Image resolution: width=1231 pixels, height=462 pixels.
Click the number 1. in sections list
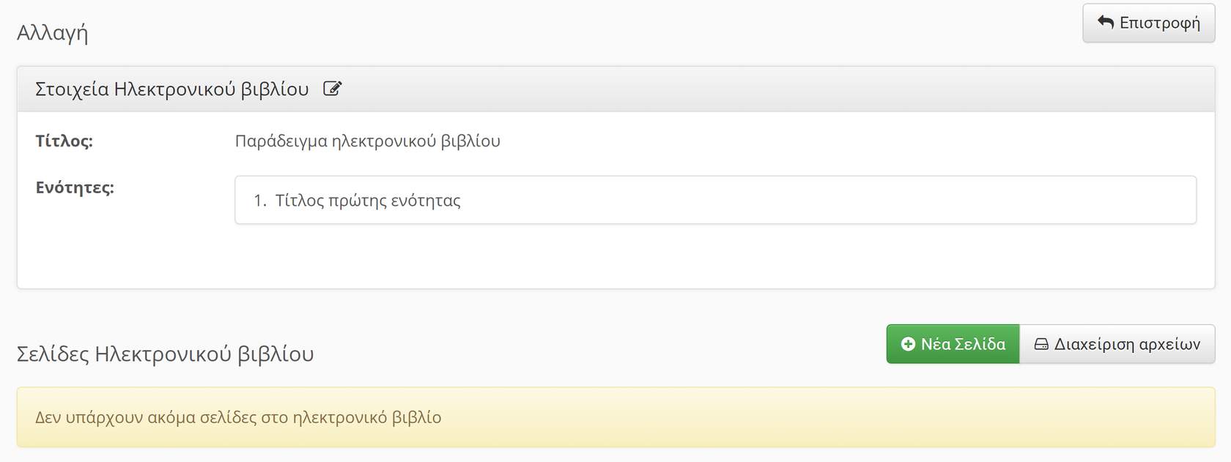[260, 201]
